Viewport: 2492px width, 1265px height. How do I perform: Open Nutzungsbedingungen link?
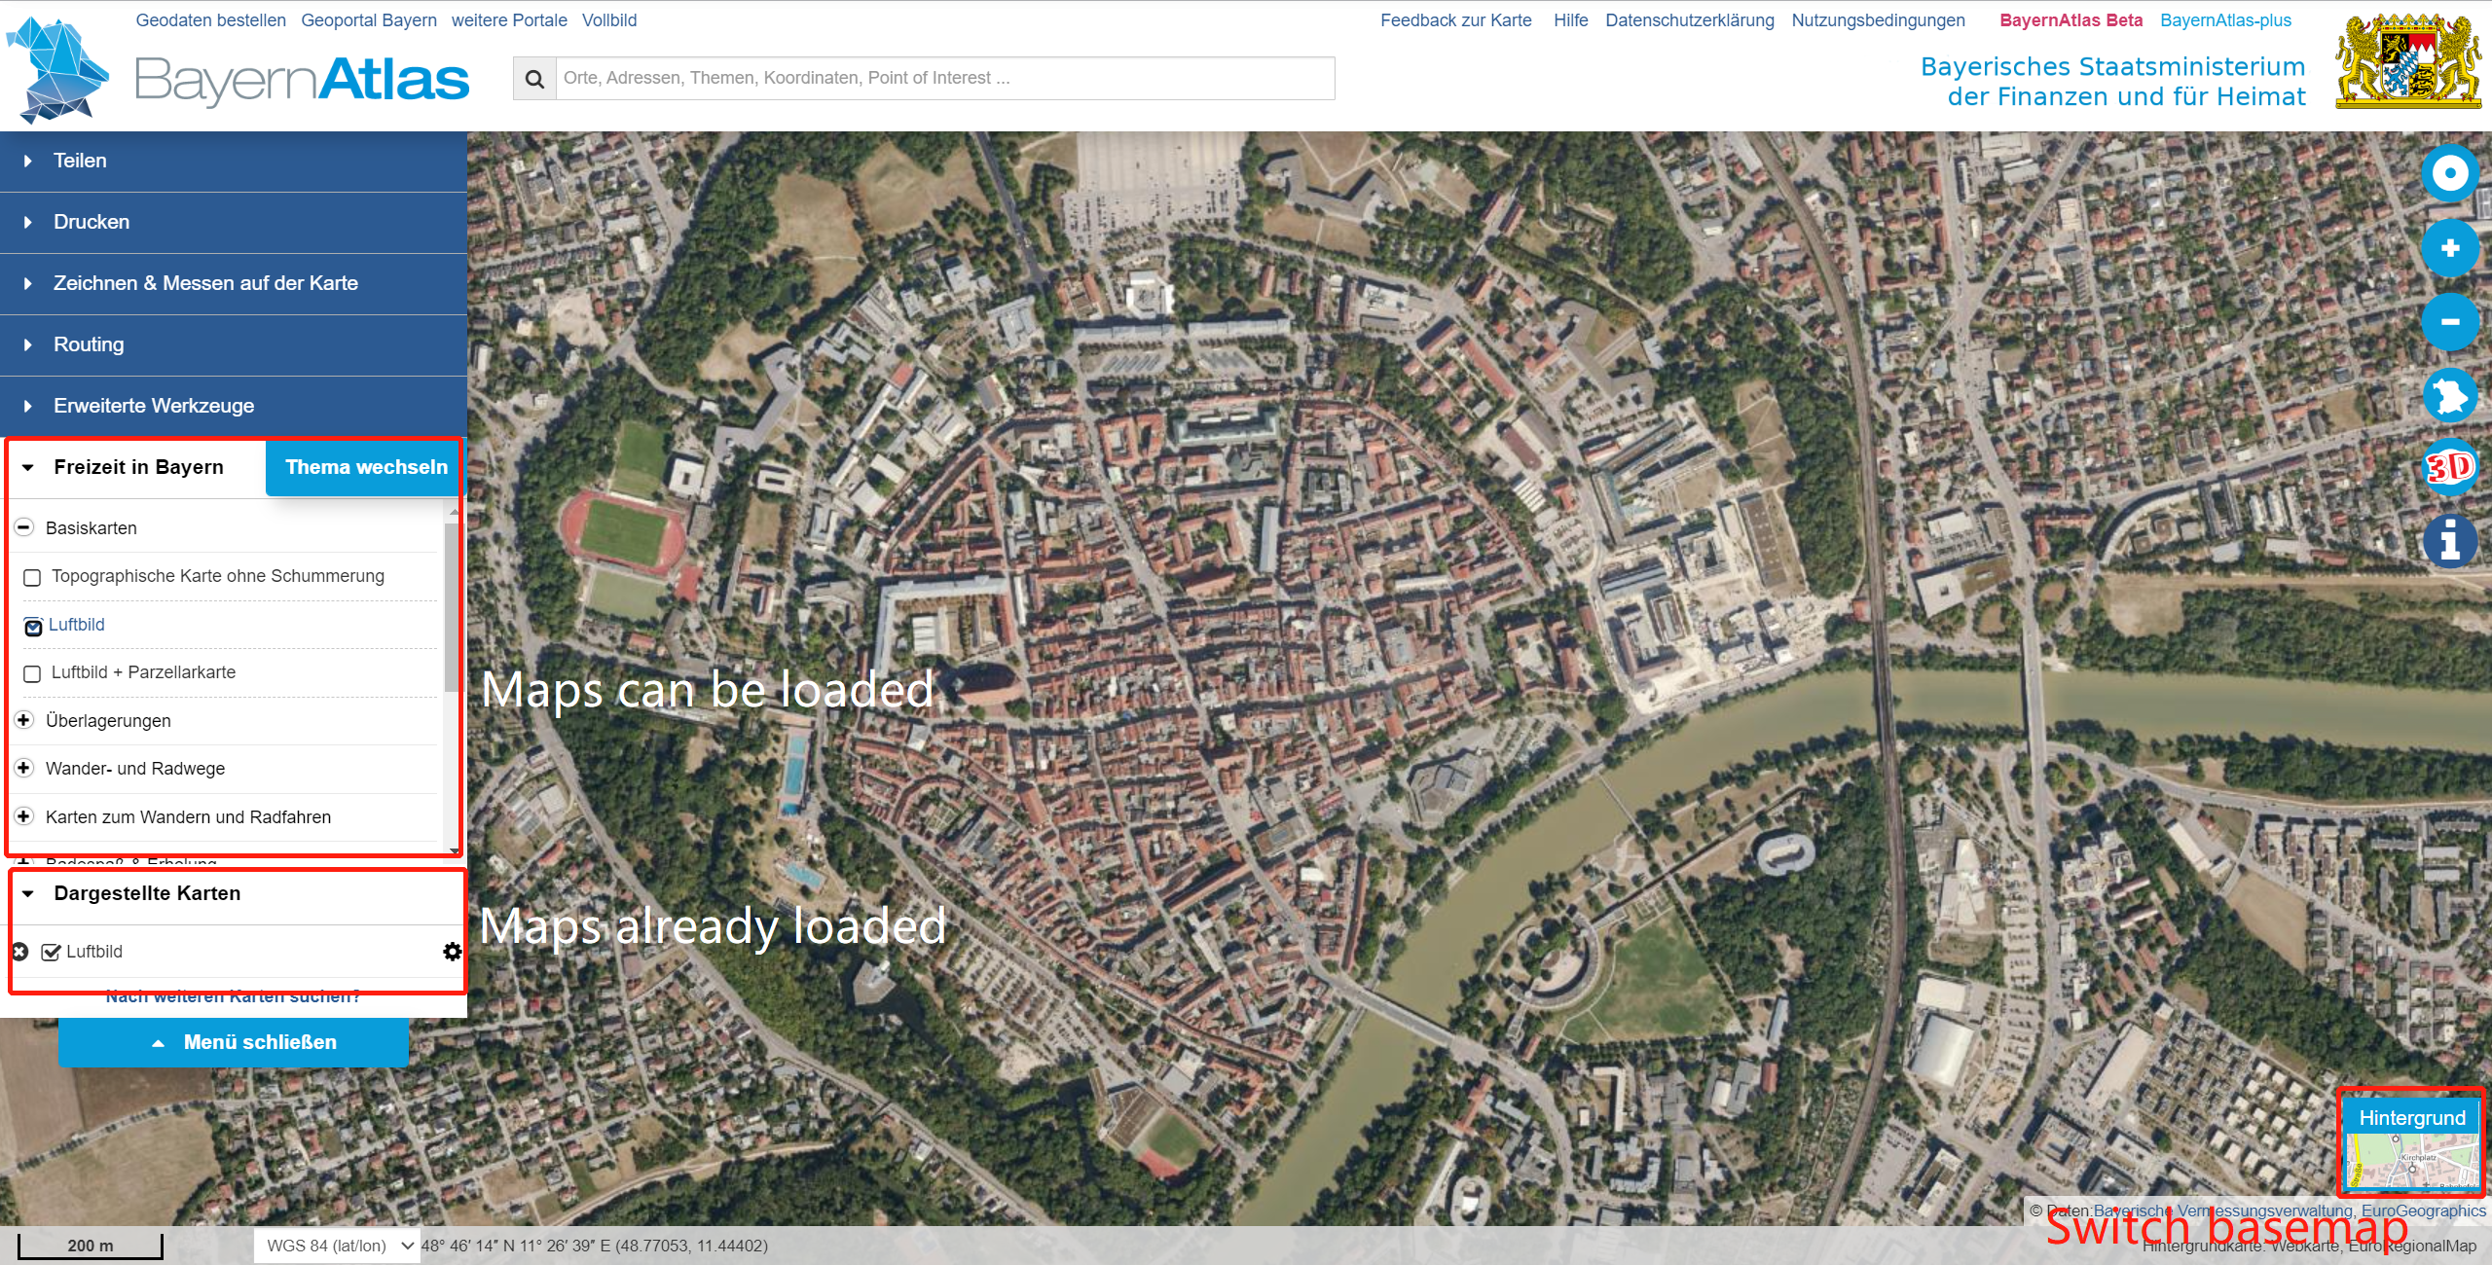[1878, 20]
